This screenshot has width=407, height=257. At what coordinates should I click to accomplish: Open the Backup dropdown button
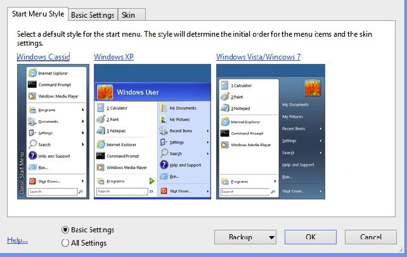[x=245, y=237]
